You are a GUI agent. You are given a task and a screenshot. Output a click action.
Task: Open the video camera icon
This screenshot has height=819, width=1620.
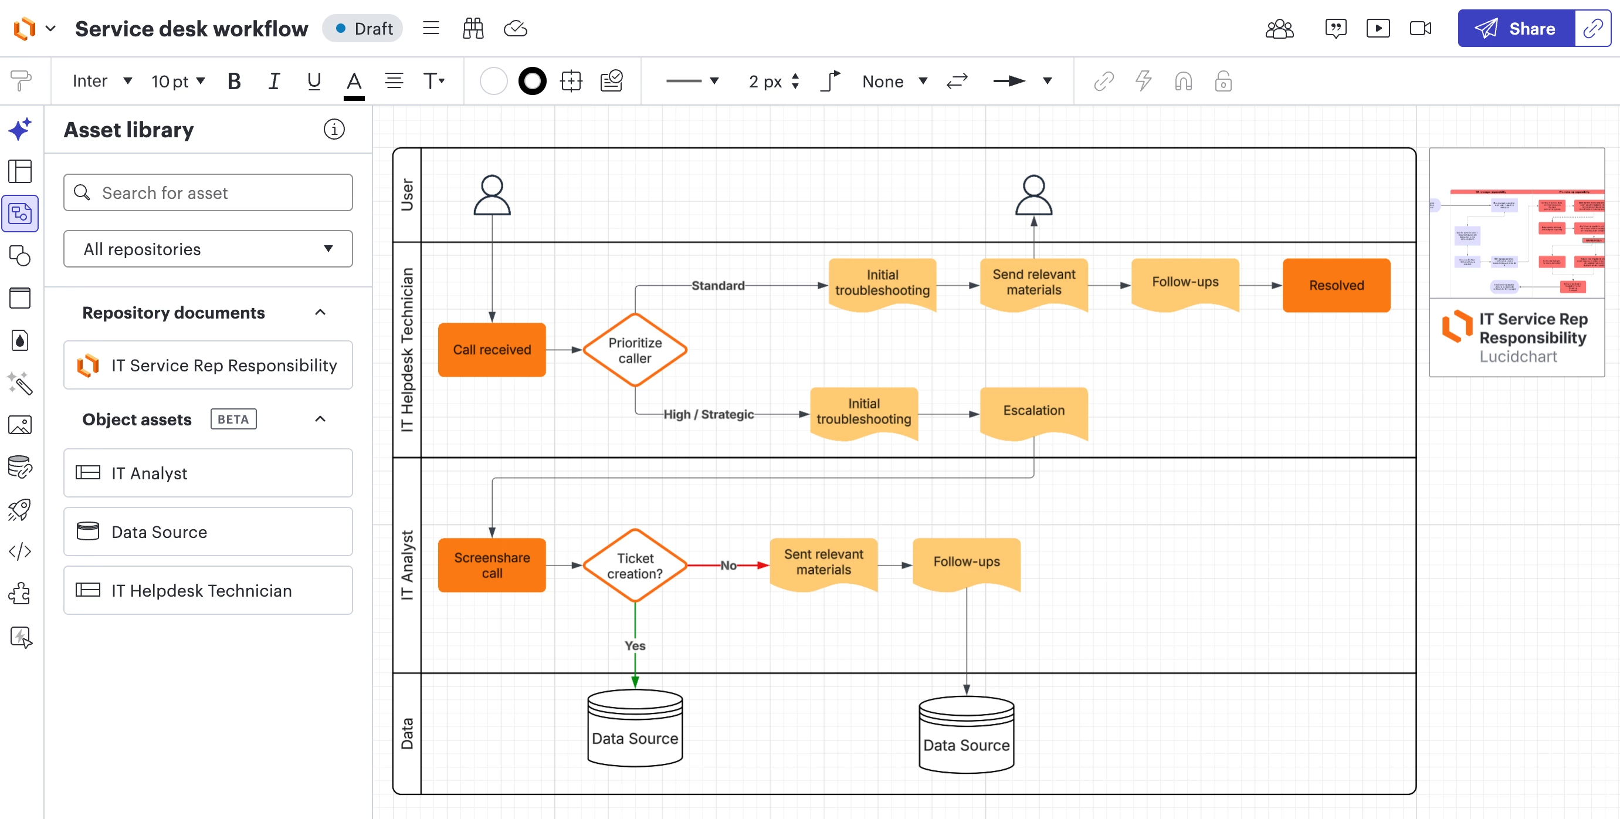pyautogui.click(x=1420, y=28)
